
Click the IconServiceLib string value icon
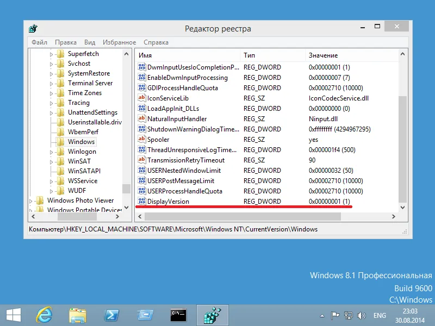click(142, 98)
